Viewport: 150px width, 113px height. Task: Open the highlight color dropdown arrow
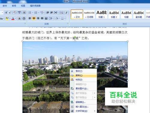click(x=10, y=19)
